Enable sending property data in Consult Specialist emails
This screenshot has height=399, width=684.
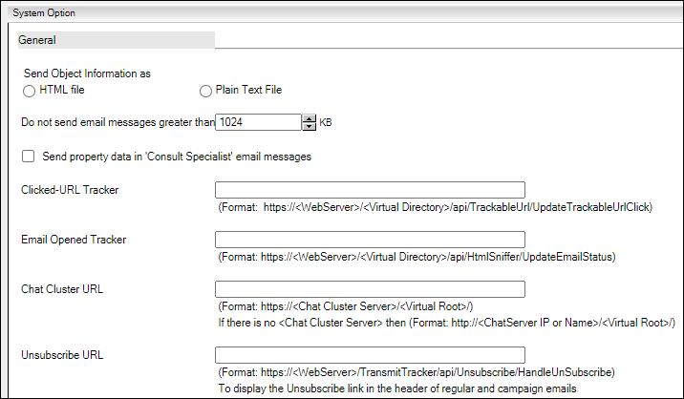pos(29,157)
